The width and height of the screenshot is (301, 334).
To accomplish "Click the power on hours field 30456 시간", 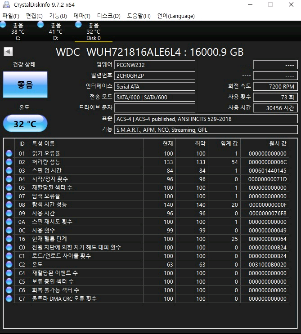I will (x=275, y=108).
